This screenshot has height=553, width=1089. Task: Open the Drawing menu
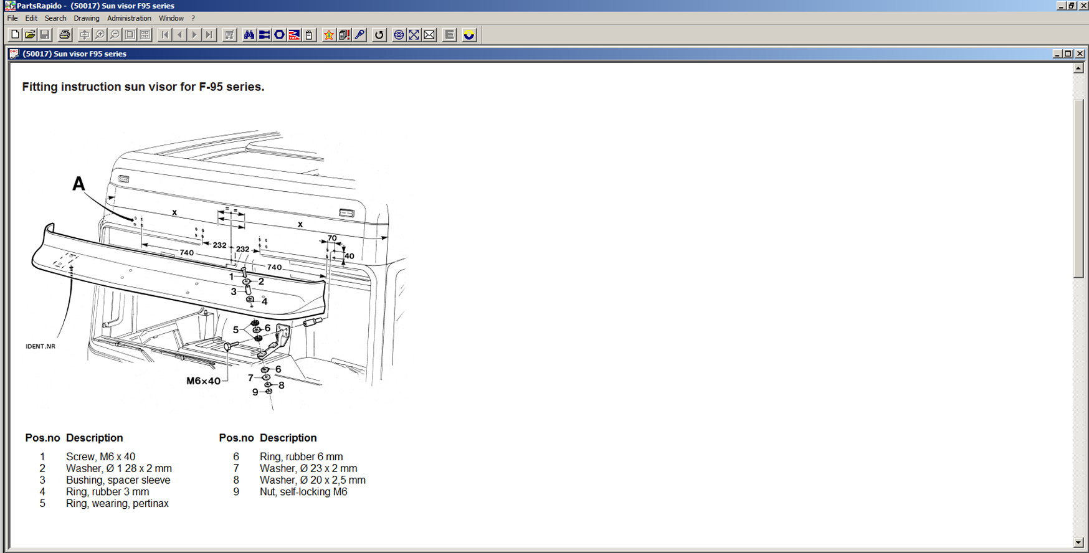click(x=86, y=18)
